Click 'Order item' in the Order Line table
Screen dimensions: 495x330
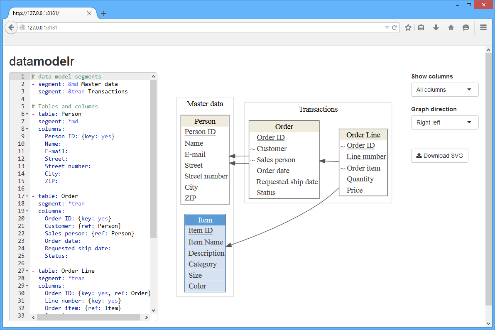coord(363,168)
